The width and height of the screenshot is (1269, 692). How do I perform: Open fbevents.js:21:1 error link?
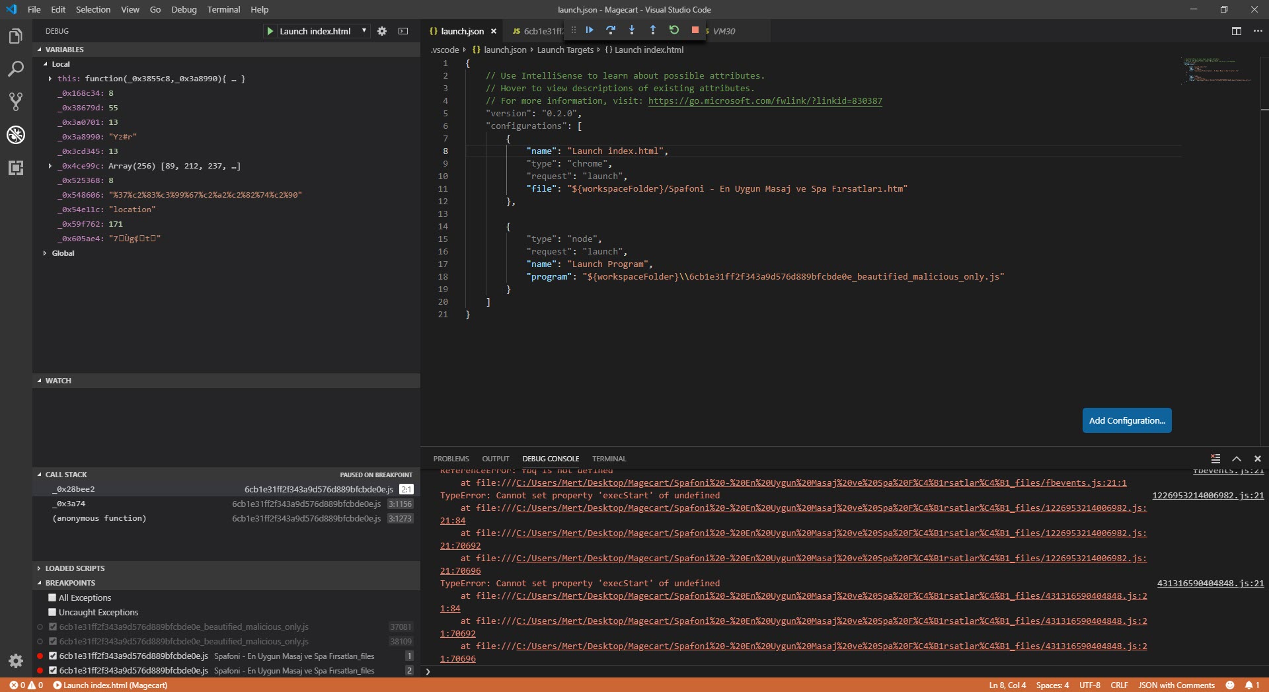(821, 483)
